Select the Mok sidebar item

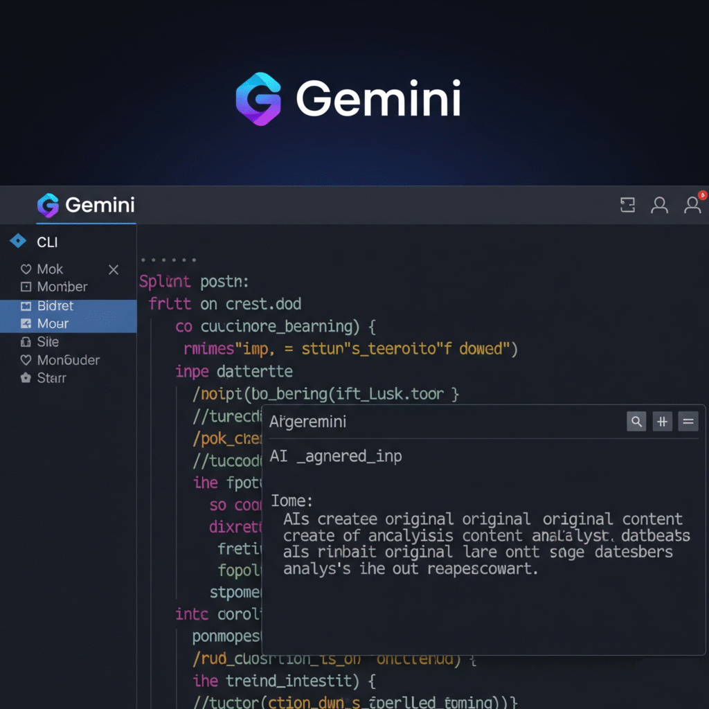tap(50, 269)
